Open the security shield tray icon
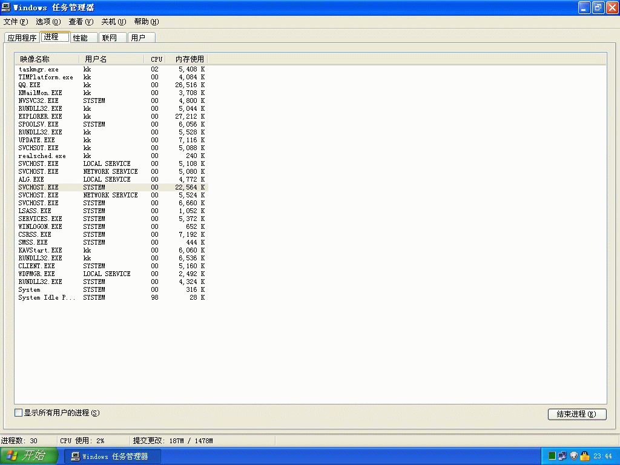 (x=574, y=456)
